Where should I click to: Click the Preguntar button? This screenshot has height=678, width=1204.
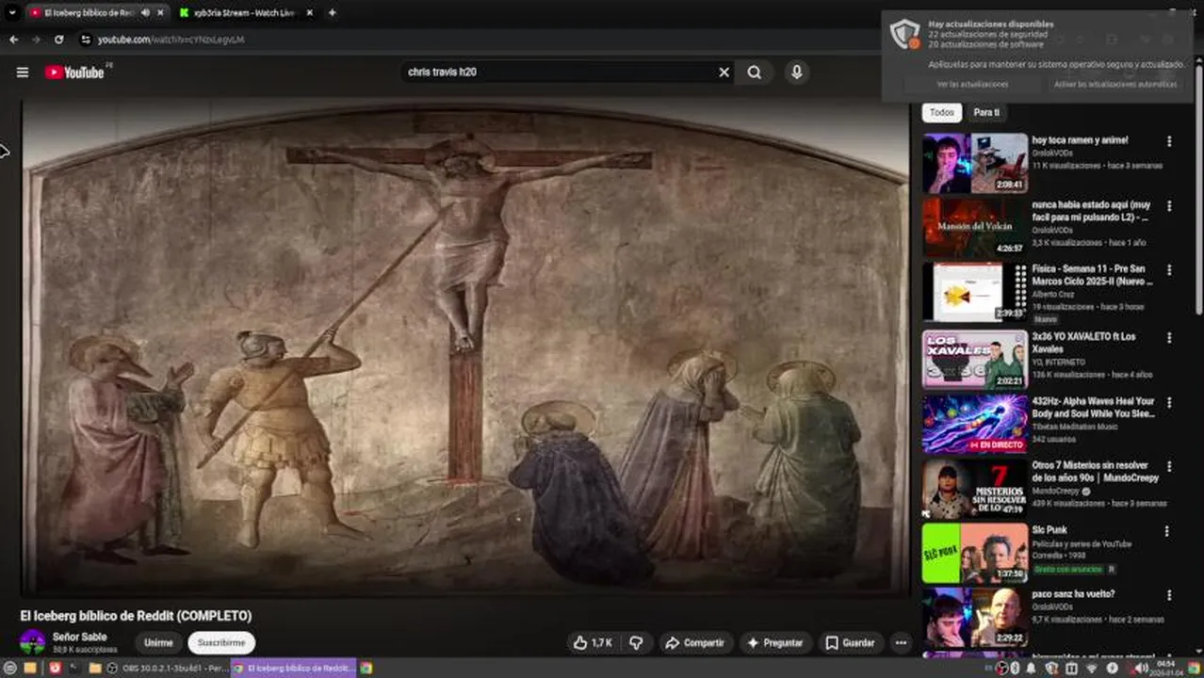pyautogui.click(x=774, y=642)
